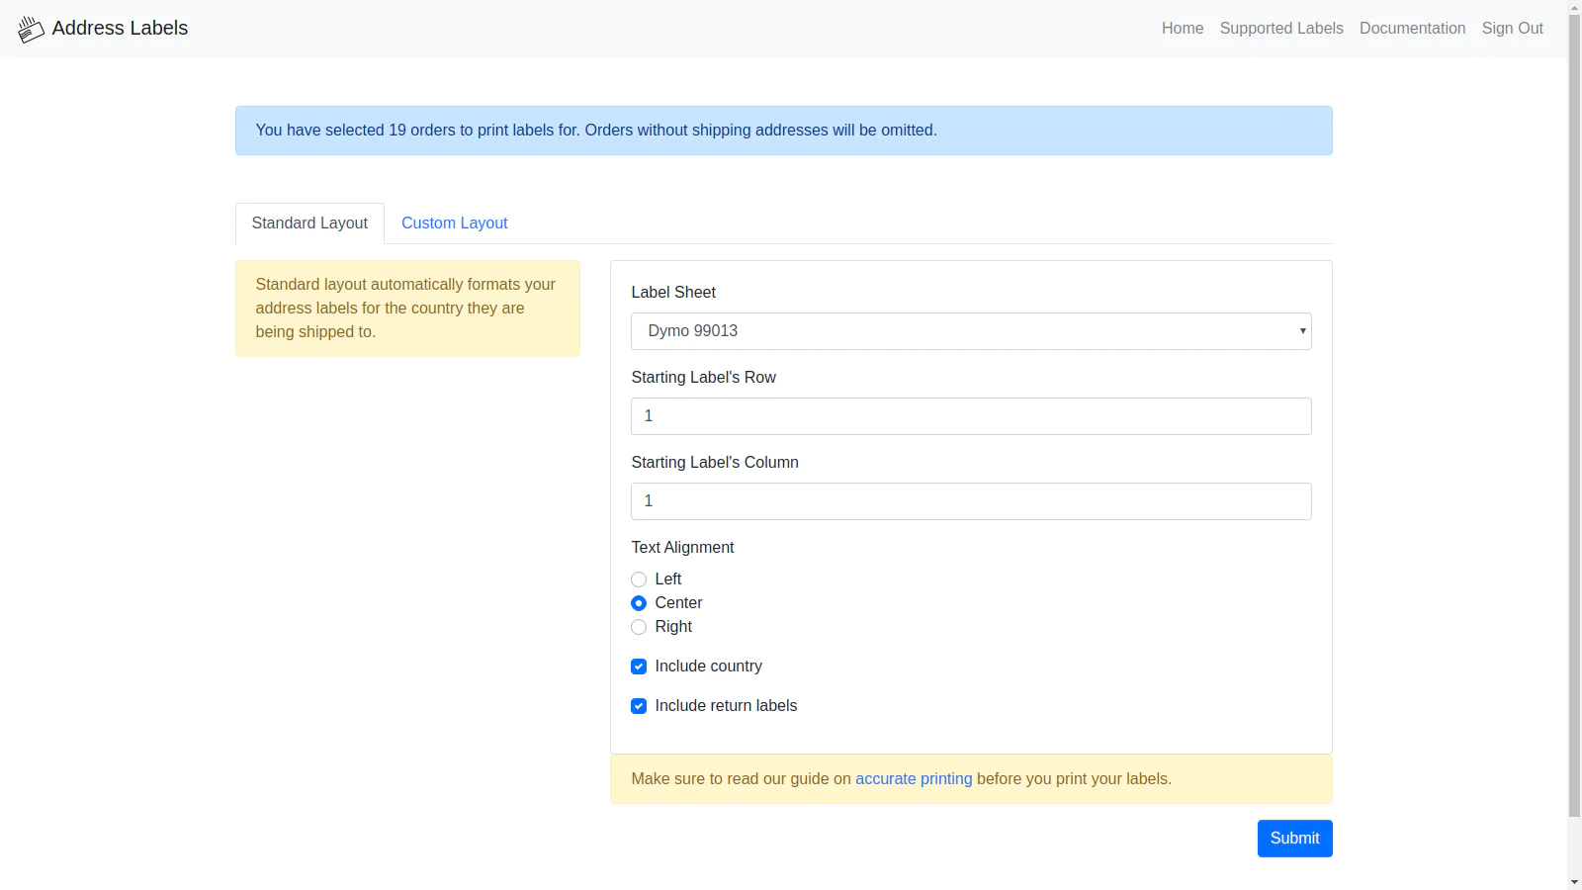
Task: Click the Address Labels logo icon
Action: point(31,29)
